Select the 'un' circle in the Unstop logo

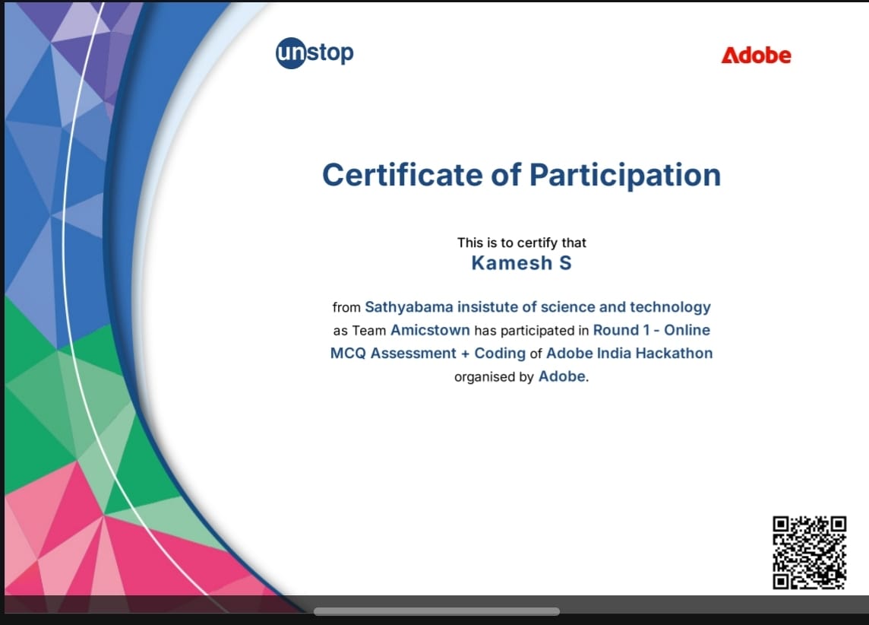[291, 52]
